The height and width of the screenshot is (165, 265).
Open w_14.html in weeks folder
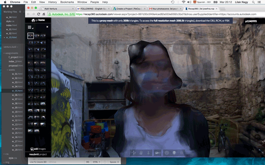[17, 128]
